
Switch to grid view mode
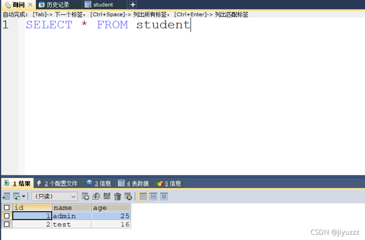[x=143, y=197]
